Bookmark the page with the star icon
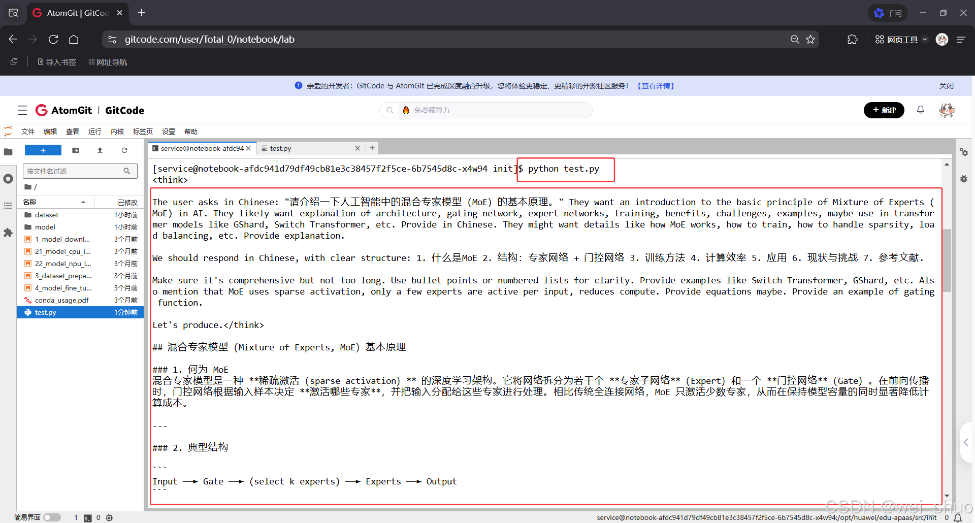Screen dimensions: 975x523 point(810,39)
